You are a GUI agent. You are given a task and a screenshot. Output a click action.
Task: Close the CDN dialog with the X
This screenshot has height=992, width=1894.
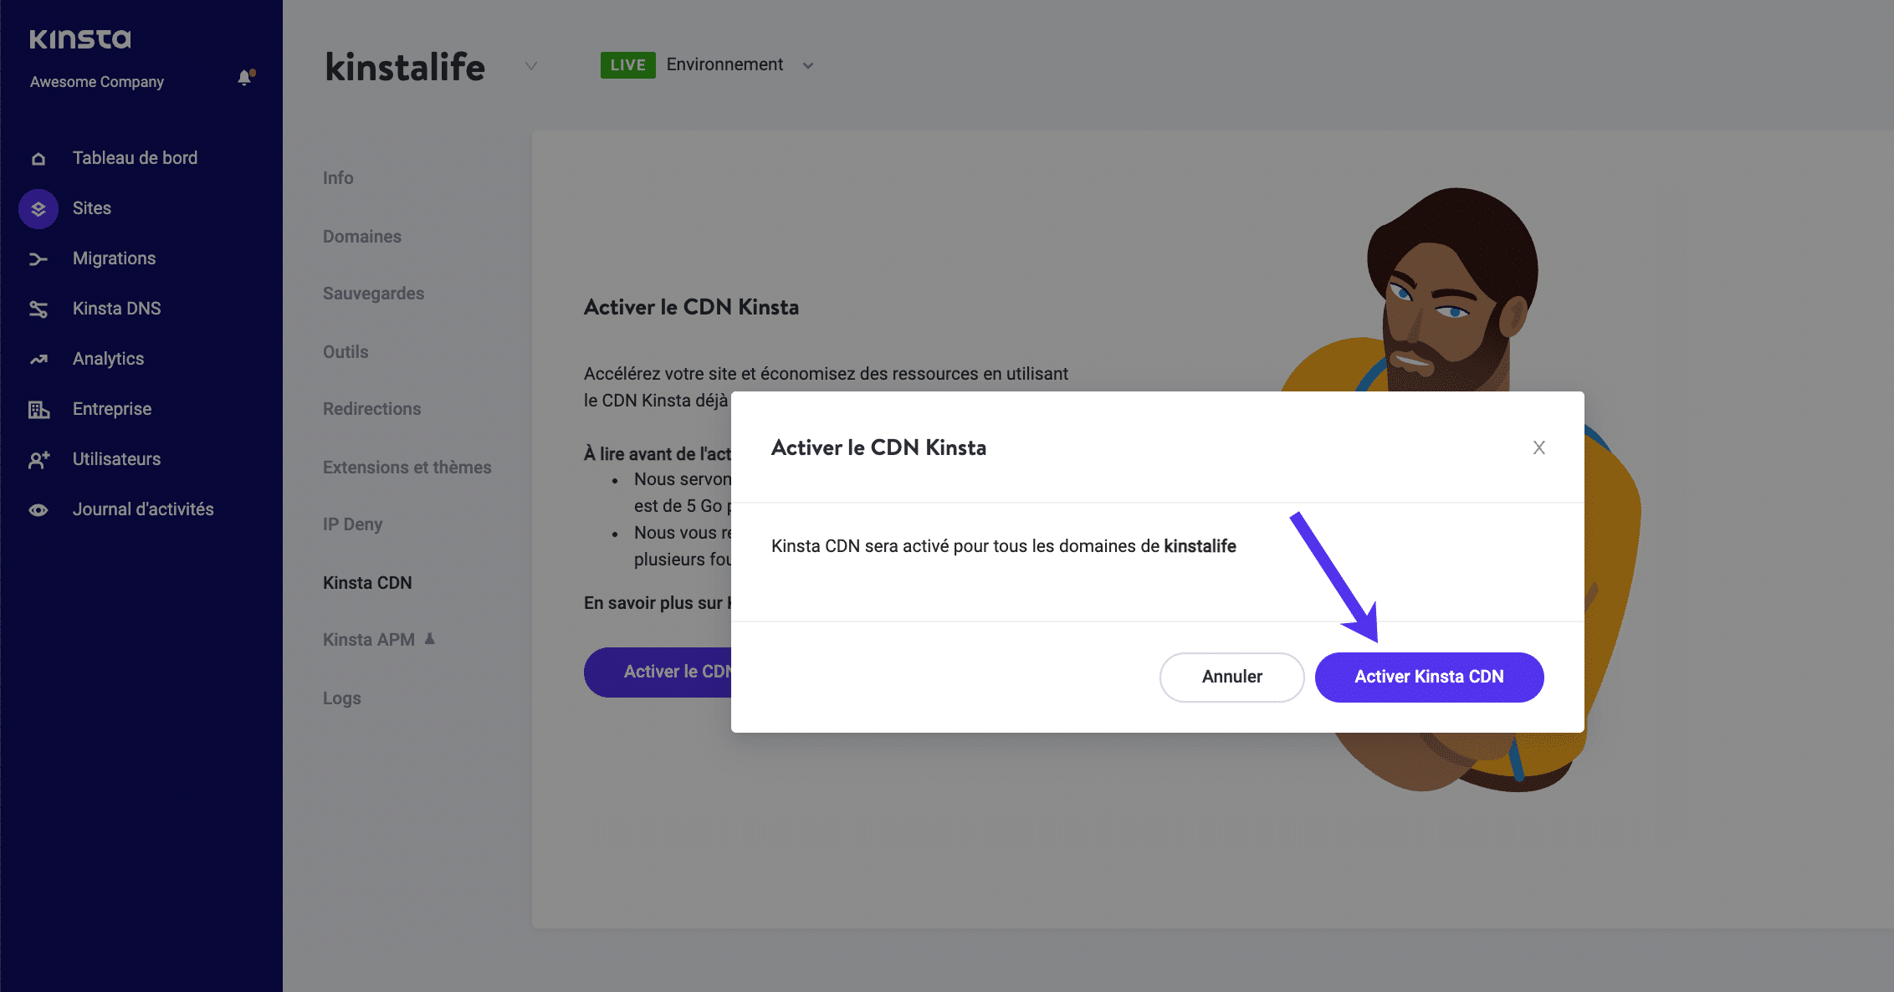tap(1539, 447)
